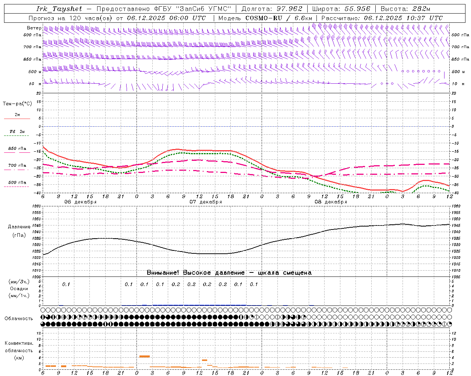Screen dimensions: 471x376
Task: Click the 700 гПа temperature legend entry
Action: [x=17, y=166]
